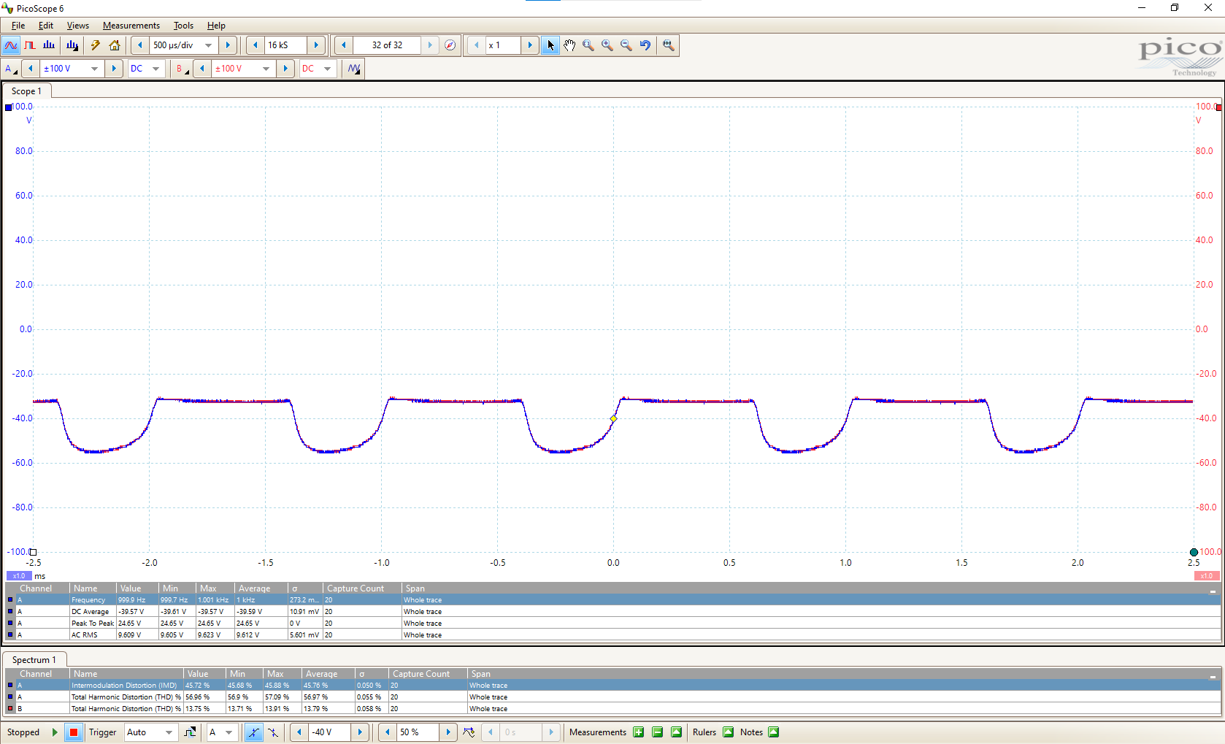This screenshot has height=744, width=1225.
Task: Zoom to full view
Action: click(x=668, y=45)
